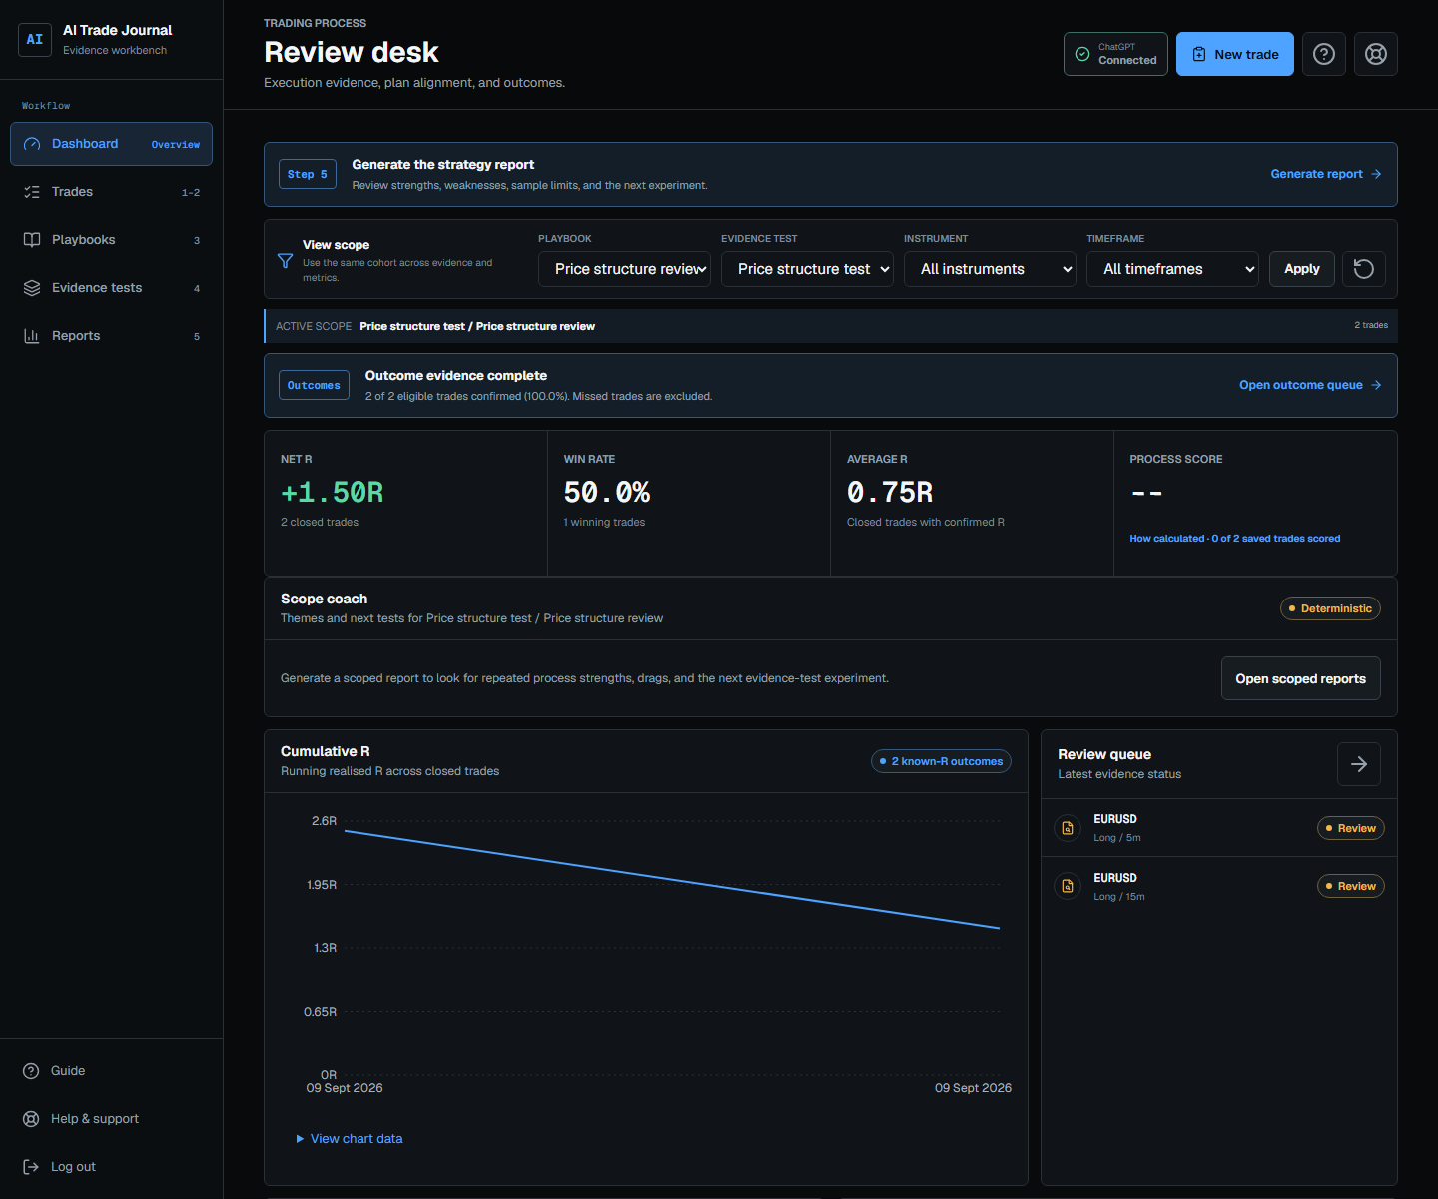
Task: Open the Timeframe dropdown
Action: click(1172, 269)
